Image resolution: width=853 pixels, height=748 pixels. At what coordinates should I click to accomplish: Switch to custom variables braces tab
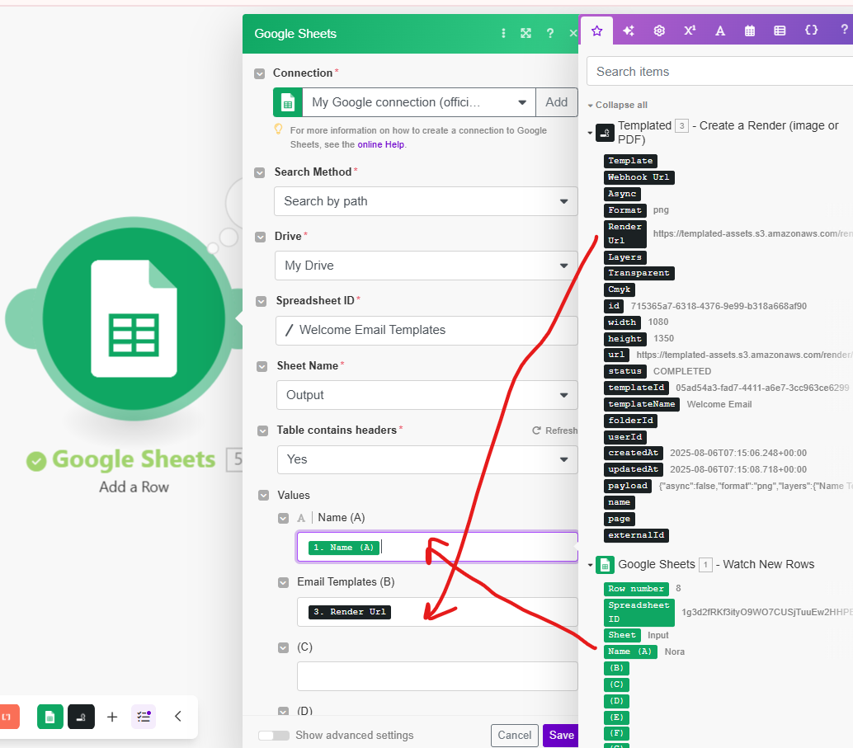coord(811,31)
